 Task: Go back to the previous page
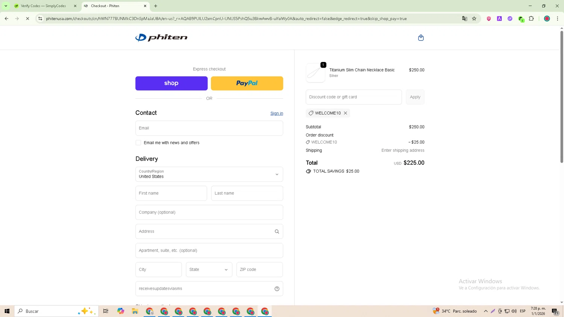click(6, 18)
